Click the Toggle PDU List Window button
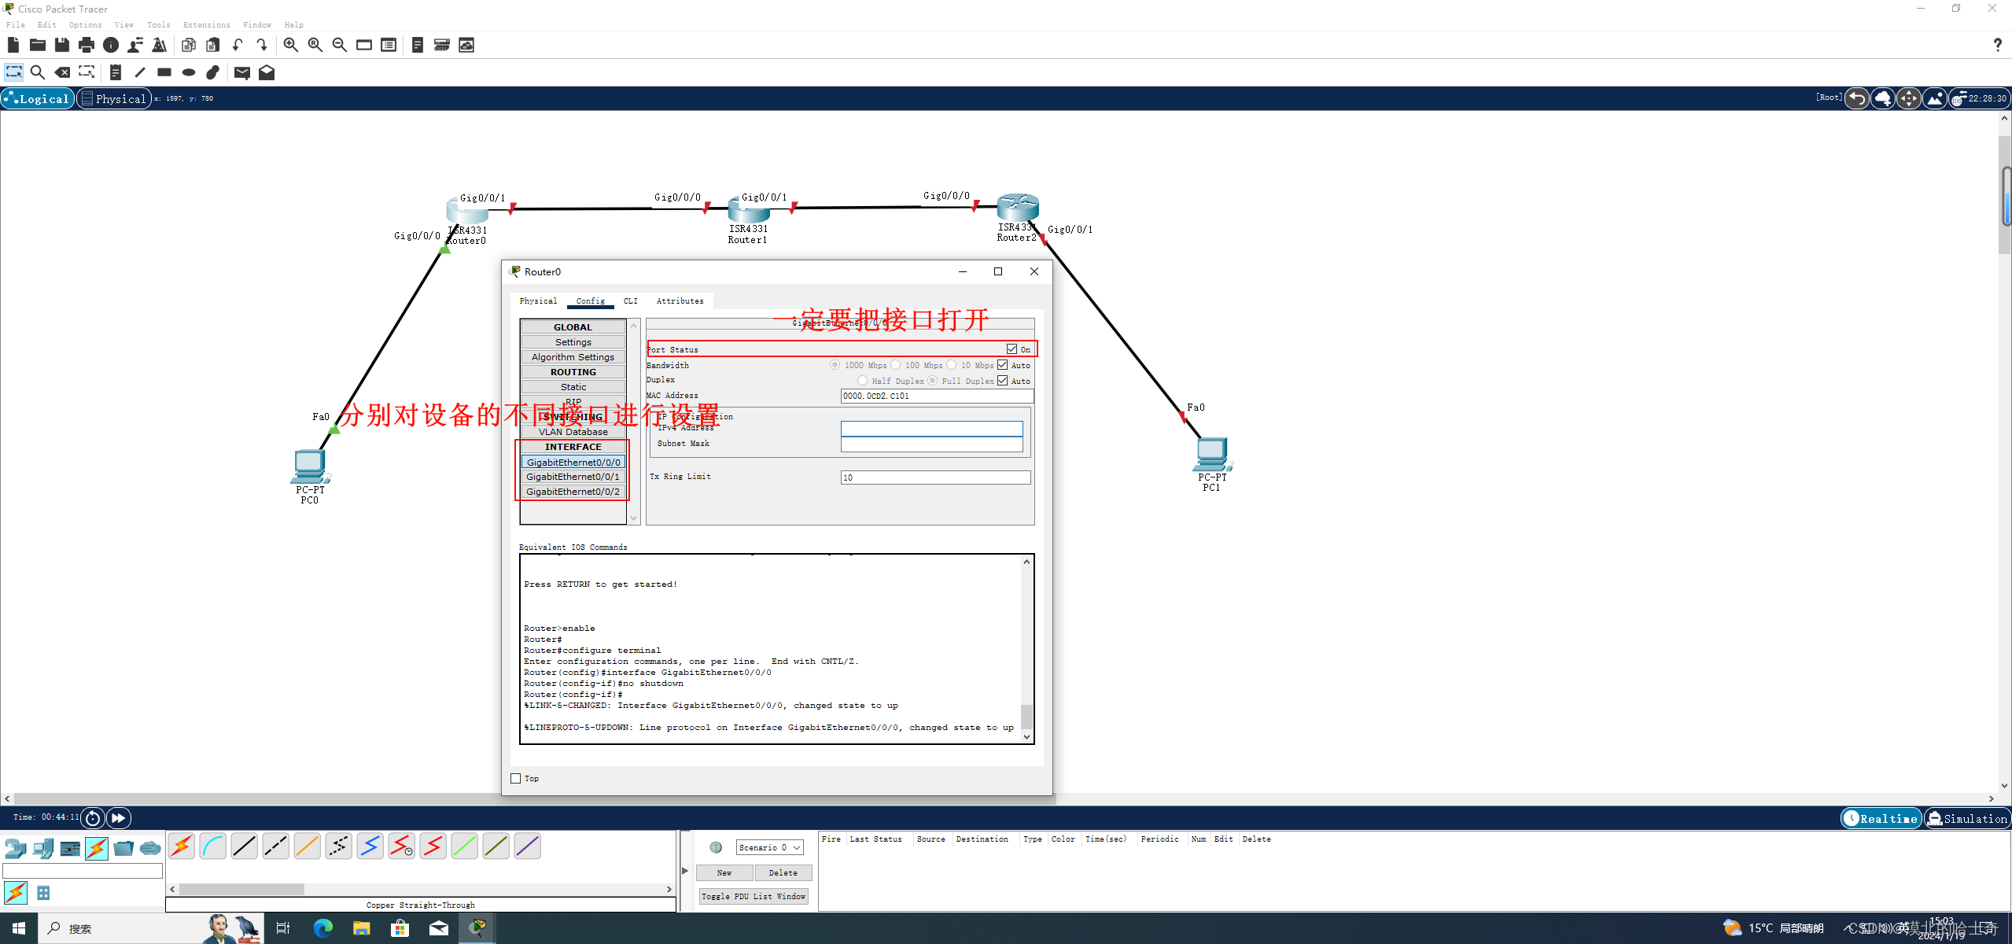The height and width of the screenshot is (944, 2012). click(754, 896)
